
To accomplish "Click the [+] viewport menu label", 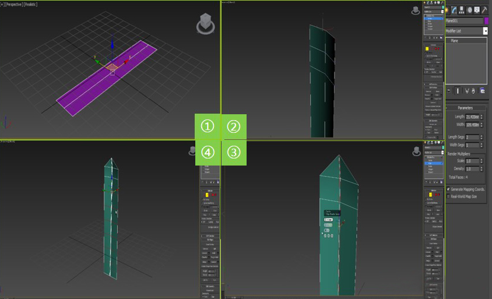I will (x=2, y=5).
